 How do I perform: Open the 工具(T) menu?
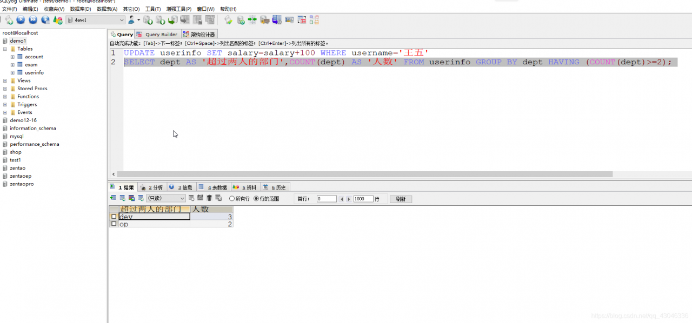click(x=153, y=9)
